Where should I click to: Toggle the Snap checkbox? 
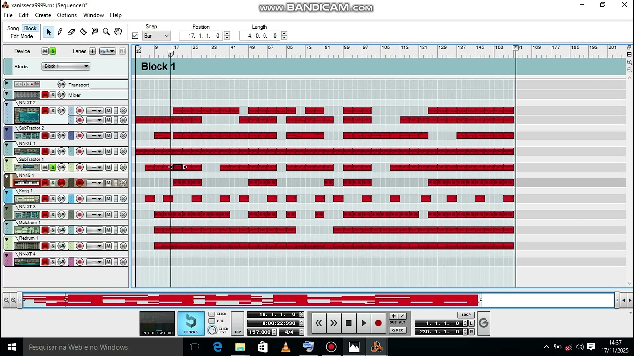(x=135, y=36)
